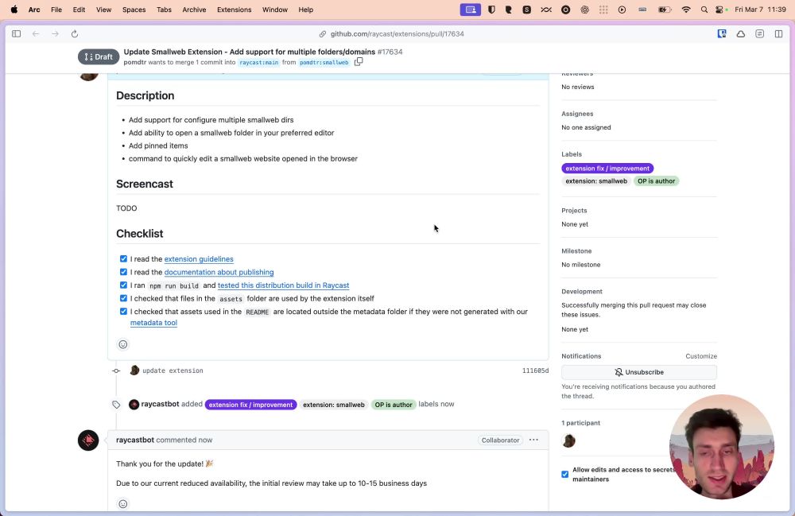This screenshot has width=795, height=516.
Task: Add emoji reaction to the description
Action: (122, 345)
